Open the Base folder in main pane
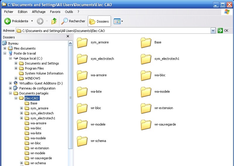234x166 pixels. 146,43
